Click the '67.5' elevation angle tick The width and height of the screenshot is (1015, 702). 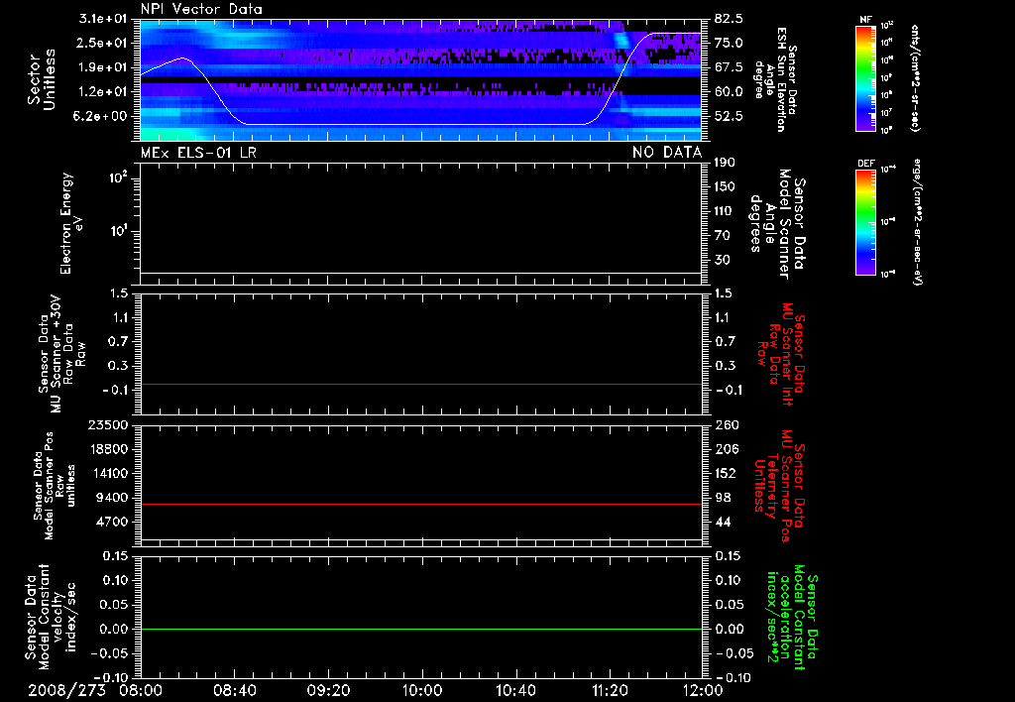729,67
